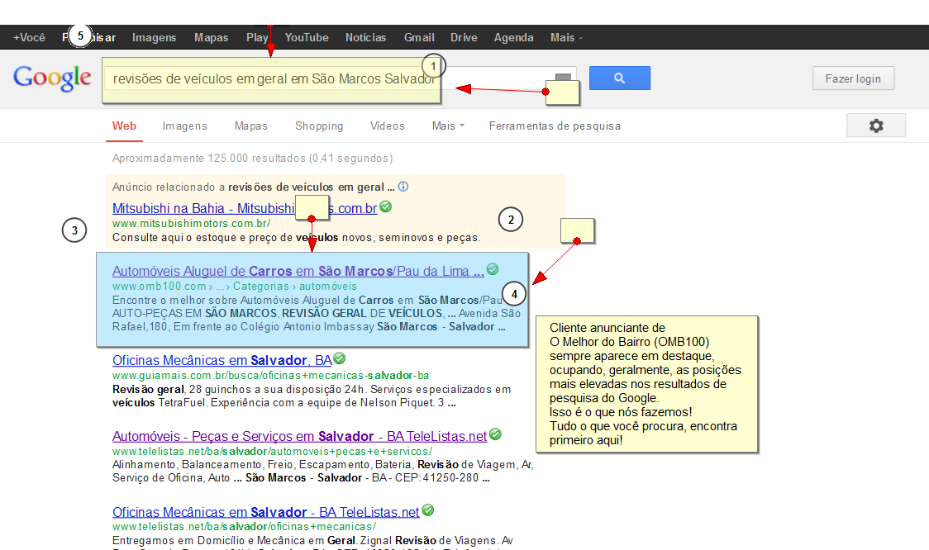Click the Google logo

52,78
